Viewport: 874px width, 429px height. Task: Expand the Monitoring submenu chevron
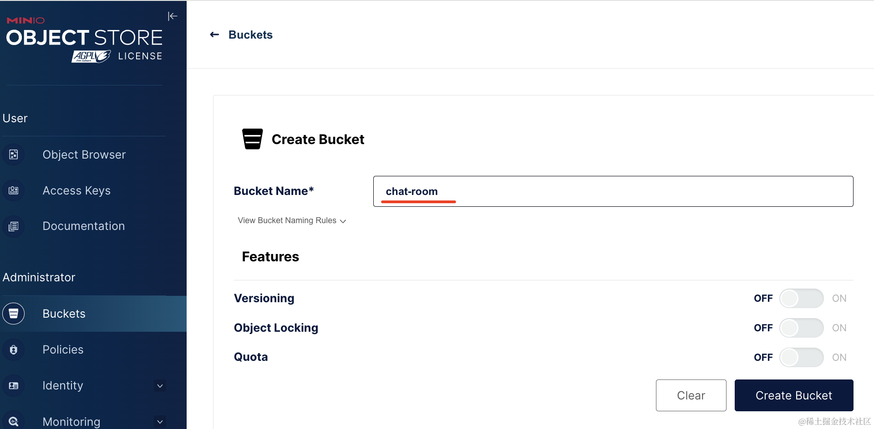pyautogui.click(x=160, y=422)
